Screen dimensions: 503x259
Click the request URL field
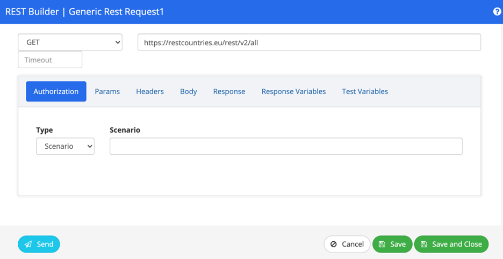click(x=309, y=42)
